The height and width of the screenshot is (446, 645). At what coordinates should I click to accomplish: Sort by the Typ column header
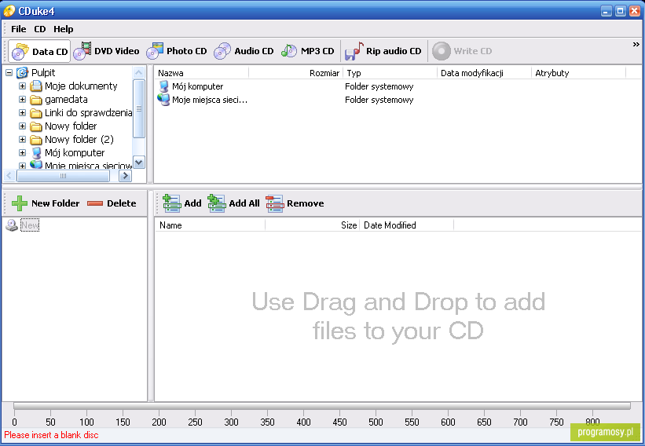390,73
